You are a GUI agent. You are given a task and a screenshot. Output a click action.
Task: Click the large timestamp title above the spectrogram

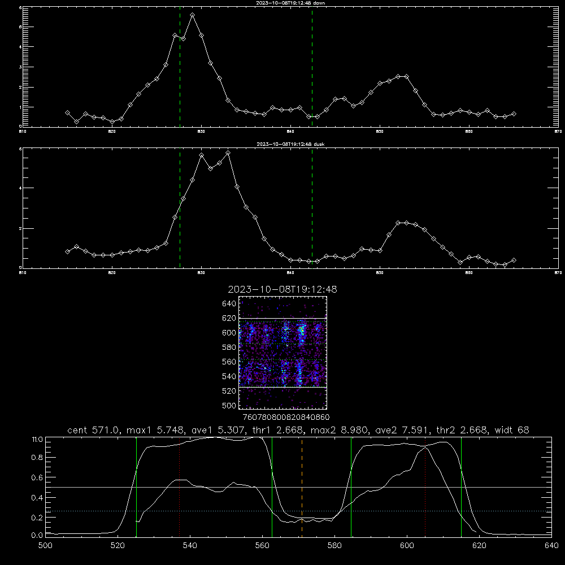pyautogui.click(x=282, y=289)
